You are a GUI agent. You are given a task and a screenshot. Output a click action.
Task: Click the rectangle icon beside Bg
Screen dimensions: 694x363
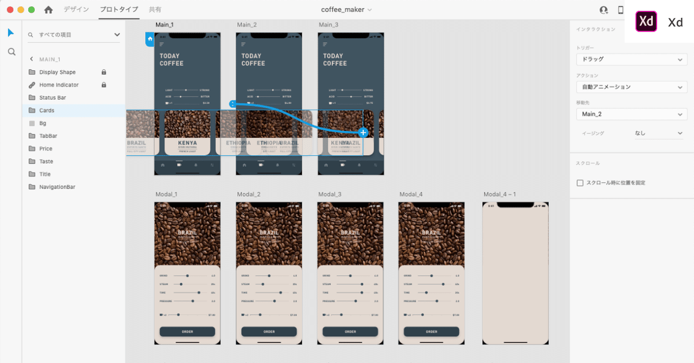coord(32,124)
